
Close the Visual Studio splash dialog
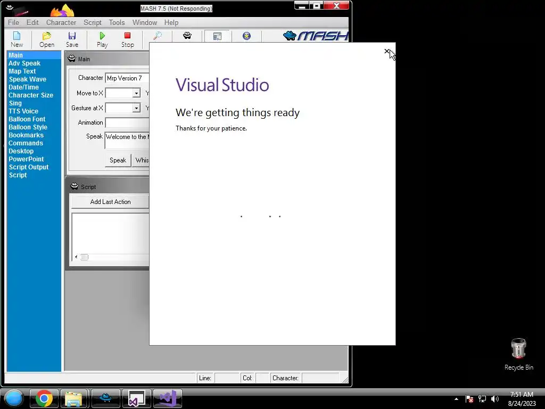pos(387,51)
